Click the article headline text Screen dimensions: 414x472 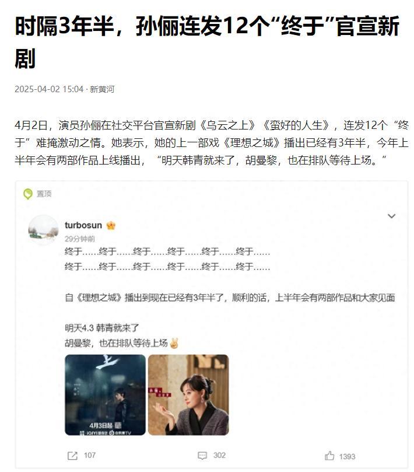[x=207, y=42]
